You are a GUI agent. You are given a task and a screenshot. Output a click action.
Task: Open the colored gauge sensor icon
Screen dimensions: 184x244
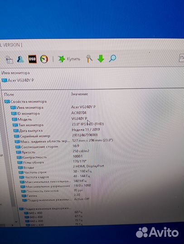click(44, 59)
